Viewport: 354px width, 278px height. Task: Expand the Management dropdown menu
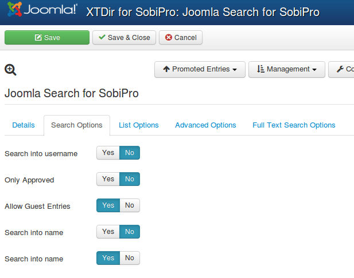(x=287, y=69)
